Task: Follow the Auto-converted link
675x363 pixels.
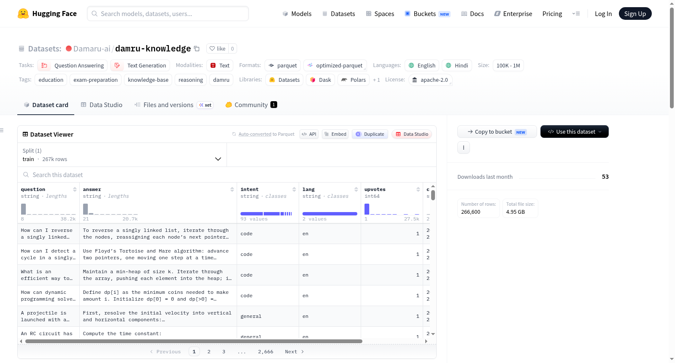Action: pyautogui.click(x=255, y=134)
